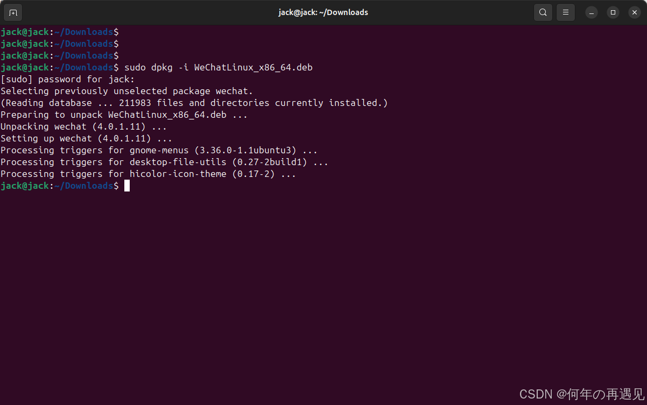Screen dimensions: 647x405
Task: Click 'Setting up wechat (4.0.1.11)' line
Action: tap(87, 138)
